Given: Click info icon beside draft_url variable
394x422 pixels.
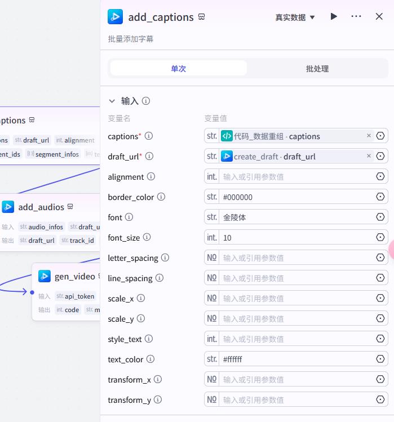Looking at the screenshot, I should (x=149, y=156).
